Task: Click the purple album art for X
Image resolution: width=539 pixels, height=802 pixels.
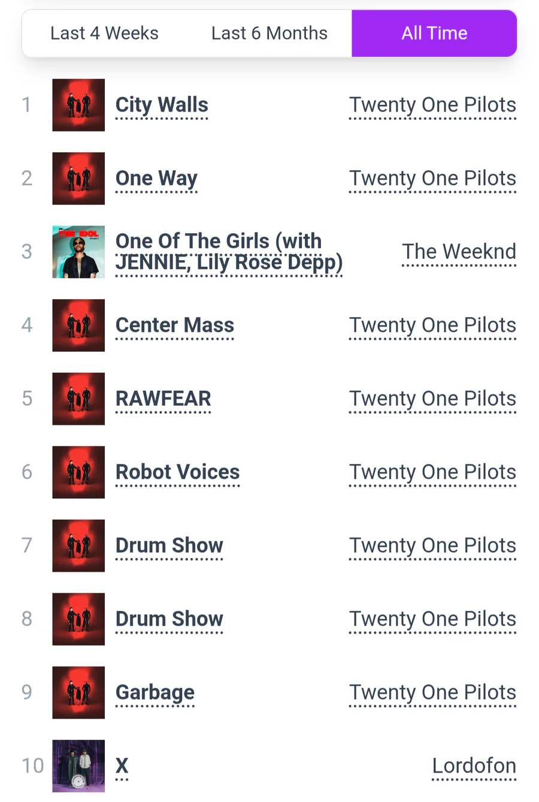Action: click(78, 766)
